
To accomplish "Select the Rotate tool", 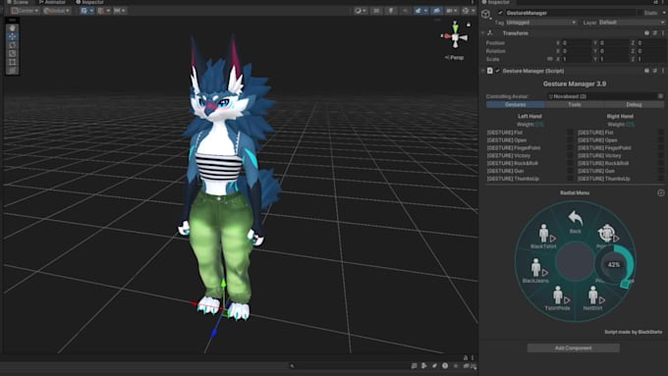I will pyautogui.click(x=12, y=45).
